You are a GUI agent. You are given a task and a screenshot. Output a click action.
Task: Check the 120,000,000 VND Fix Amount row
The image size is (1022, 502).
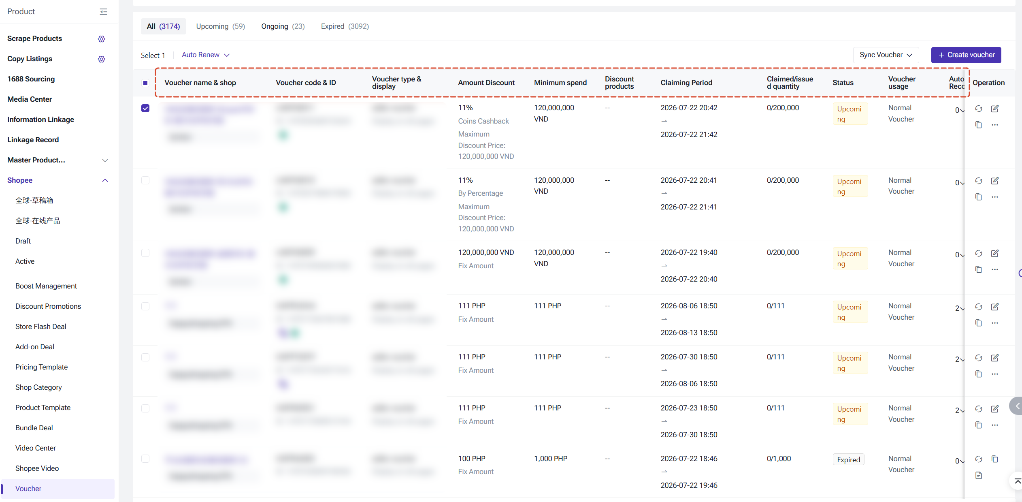point(145,253)
